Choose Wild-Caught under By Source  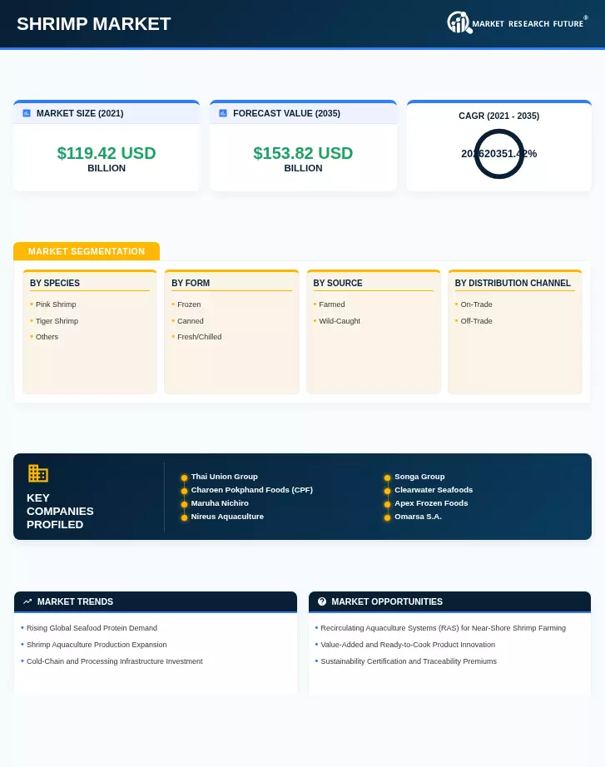(x=340, y=321)
